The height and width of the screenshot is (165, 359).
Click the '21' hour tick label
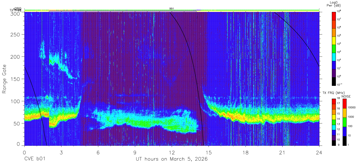pyautogui.click(x=282, y=152)
